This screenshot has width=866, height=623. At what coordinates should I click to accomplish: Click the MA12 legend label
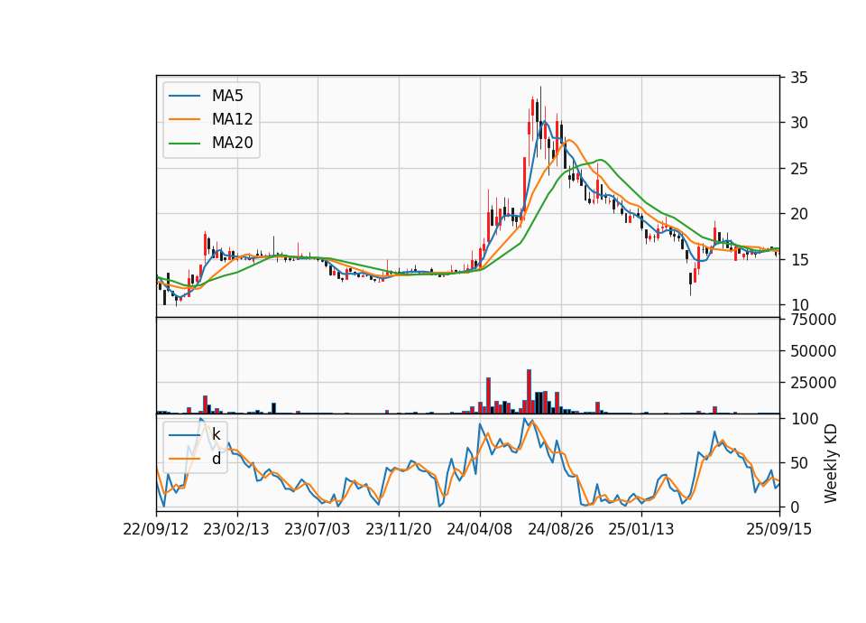point(232,119)
